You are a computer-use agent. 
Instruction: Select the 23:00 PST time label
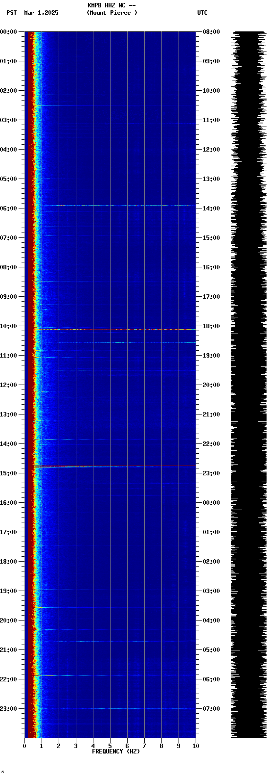point(8,709)
